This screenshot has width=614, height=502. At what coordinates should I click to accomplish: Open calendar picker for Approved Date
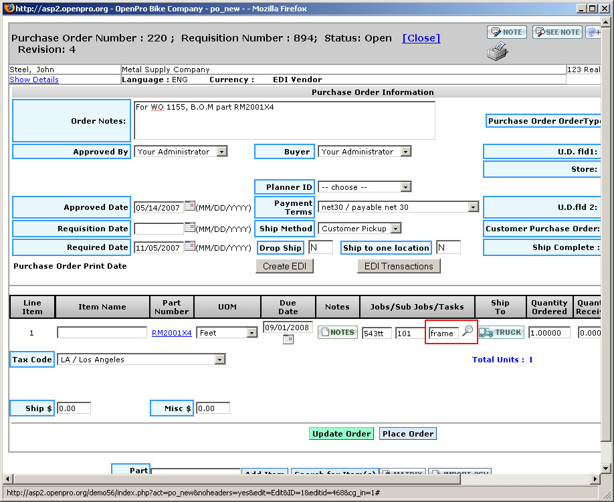tap(189, 207)
